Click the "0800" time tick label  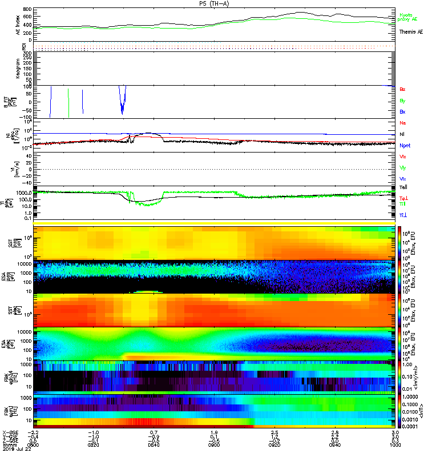[x=33, y=445]
